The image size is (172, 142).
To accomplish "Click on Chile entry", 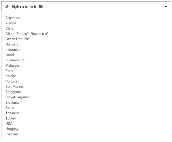I will (9, 28).
